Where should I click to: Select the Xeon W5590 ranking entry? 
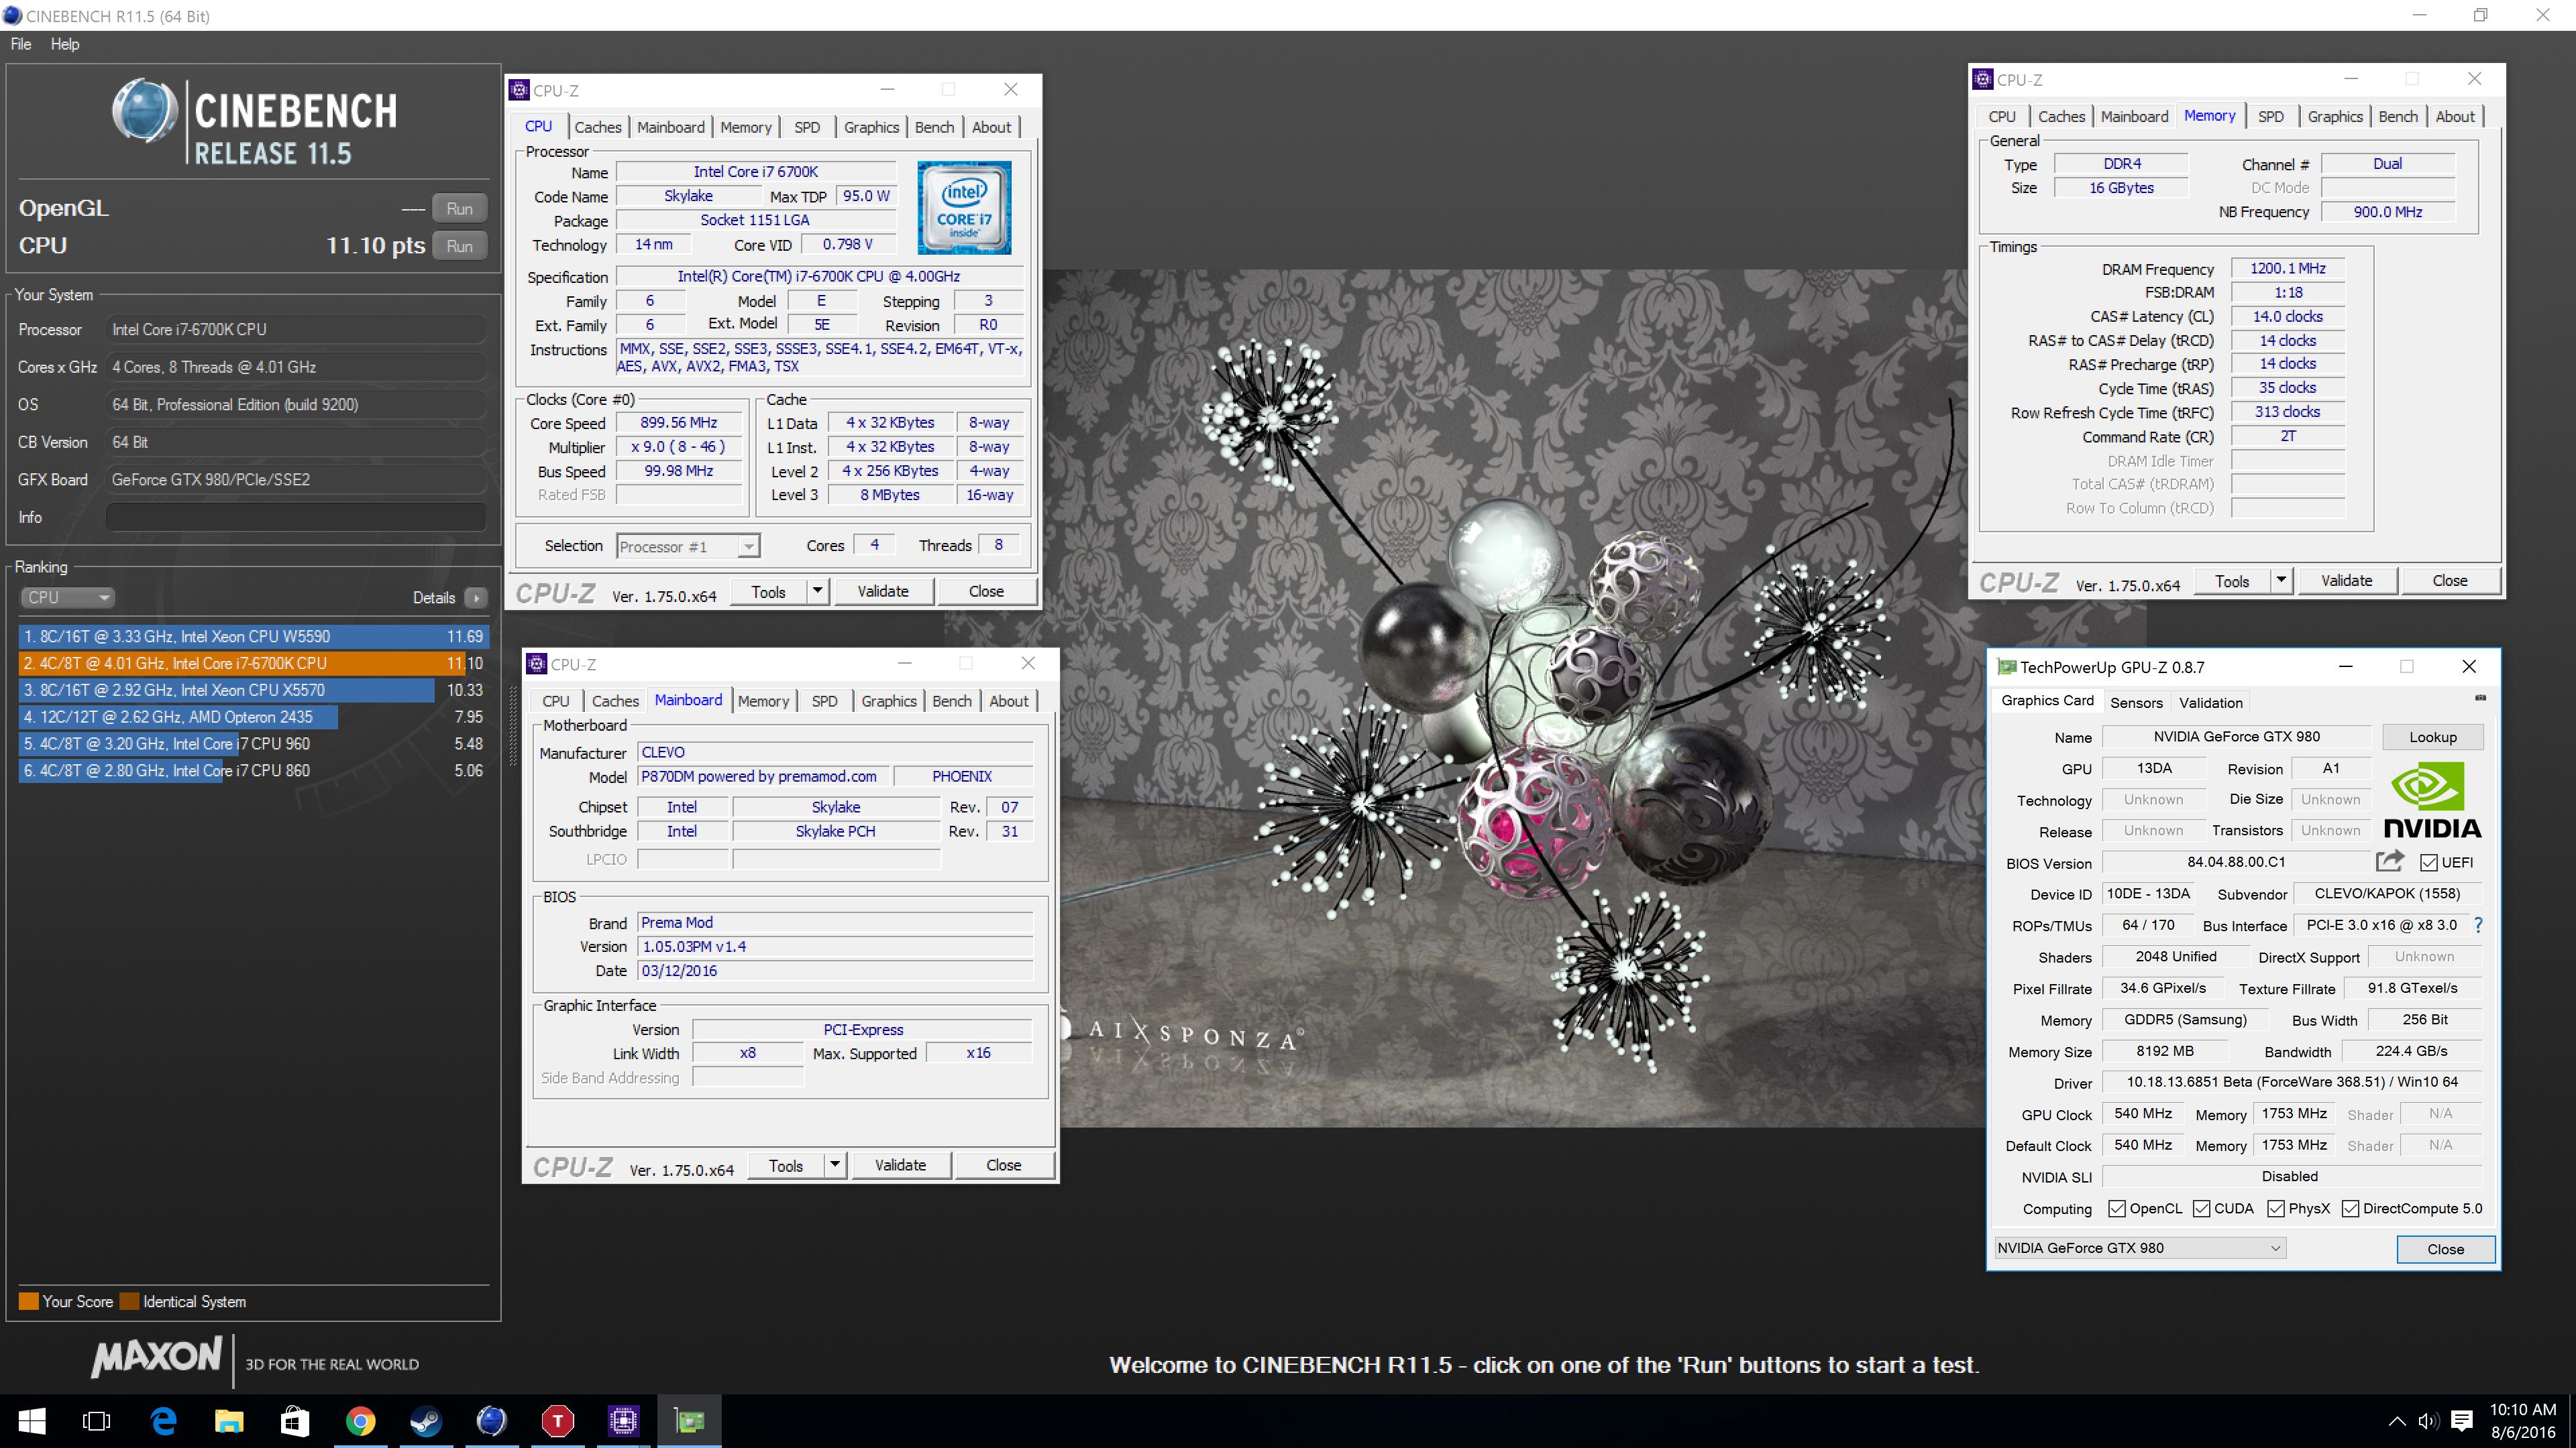pyautogui.click(x=253, y=637)
